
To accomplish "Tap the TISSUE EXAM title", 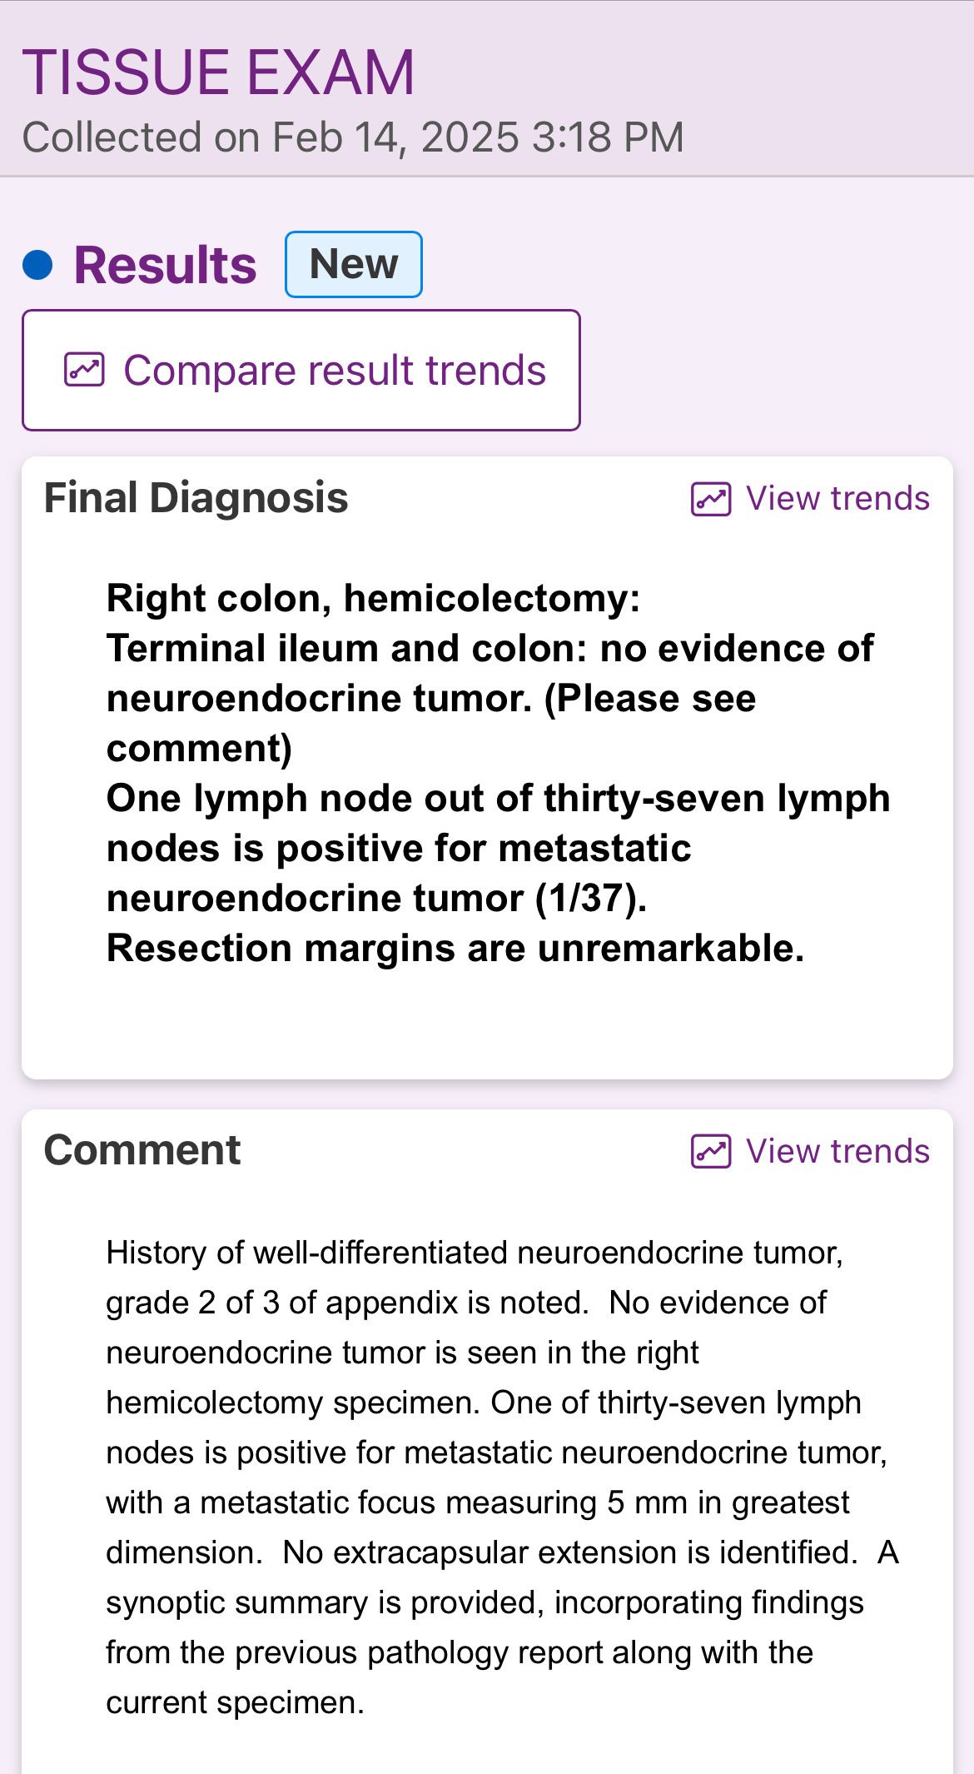I will pos(218,72).
